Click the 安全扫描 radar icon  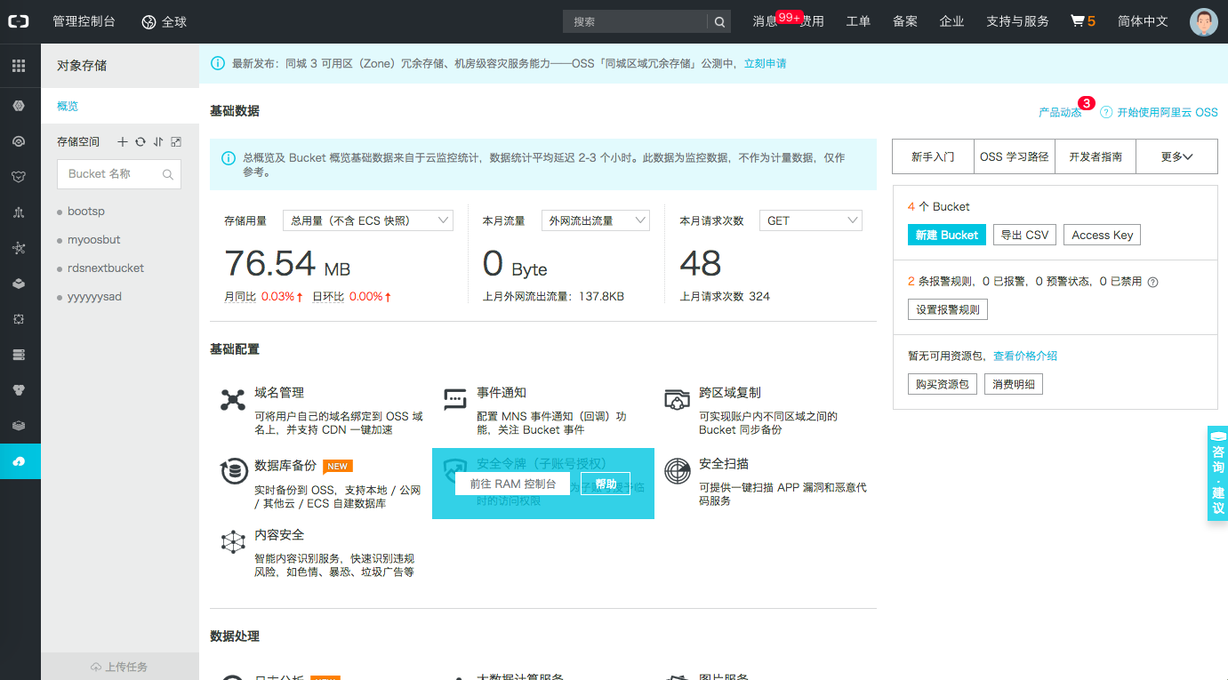pyautogui.click(x=678, y=471)
